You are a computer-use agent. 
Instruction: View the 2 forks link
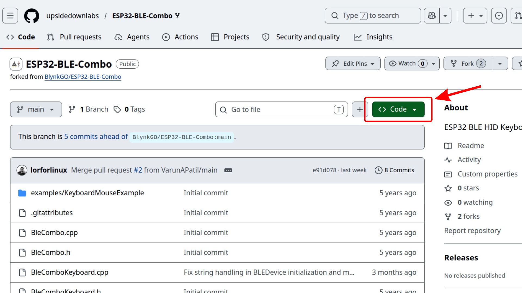[462, 216]
